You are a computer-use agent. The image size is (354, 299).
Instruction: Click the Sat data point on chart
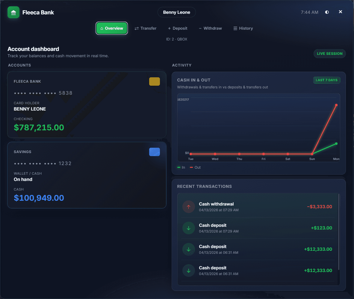pyautogui.click(x=288, y=154)
